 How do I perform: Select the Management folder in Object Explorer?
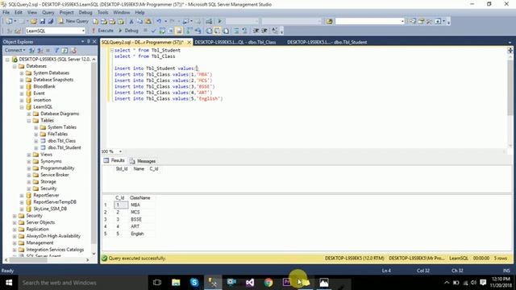[40, 242]
